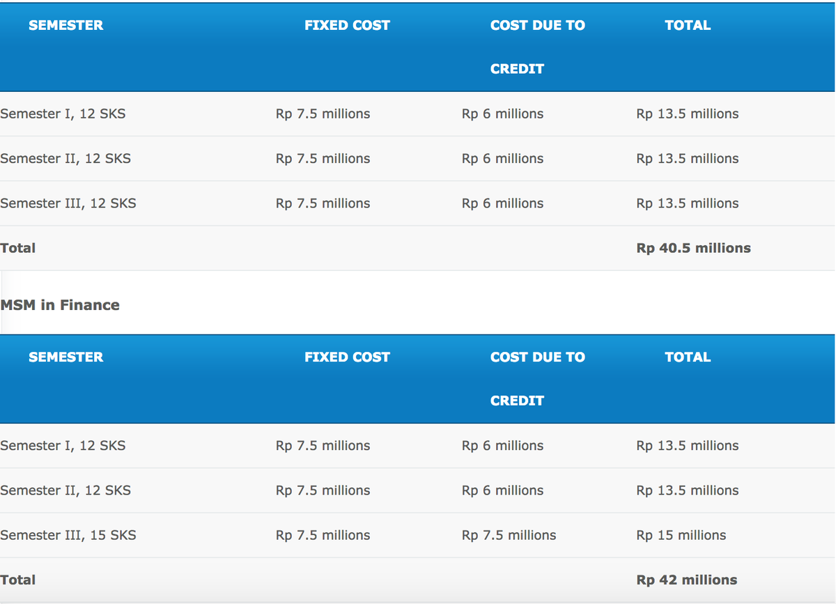Click TOTAL header of the first table
Screen dimensions: 836x604
point(688,25)
